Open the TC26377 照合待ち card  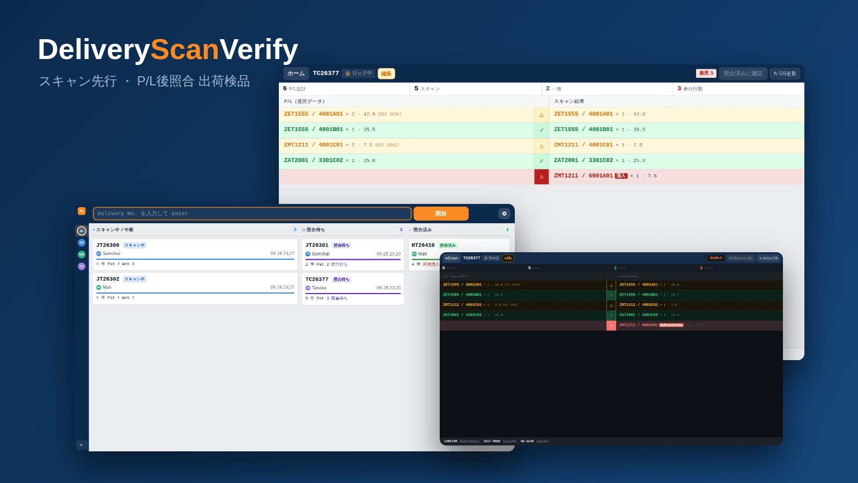[353, 289]
